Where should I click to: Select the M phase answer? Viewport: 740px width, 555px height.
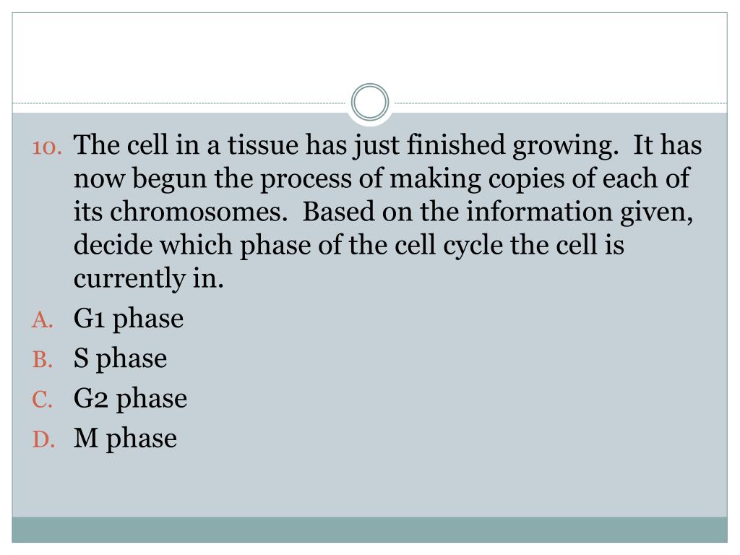(125, 438)
